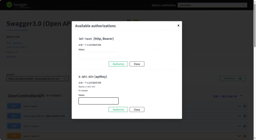Expand the GET /user/query operation chevron

[239, 106]
